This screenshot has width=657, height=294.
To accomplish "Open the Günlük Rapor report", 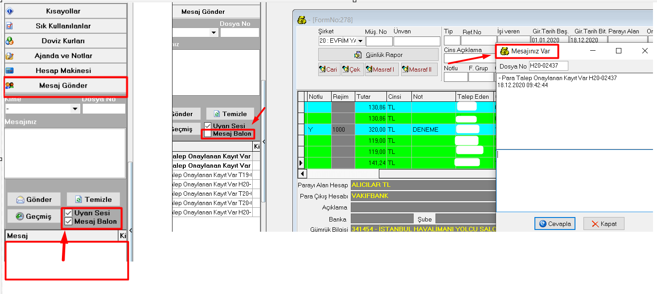I will click(x=378, y=55).
